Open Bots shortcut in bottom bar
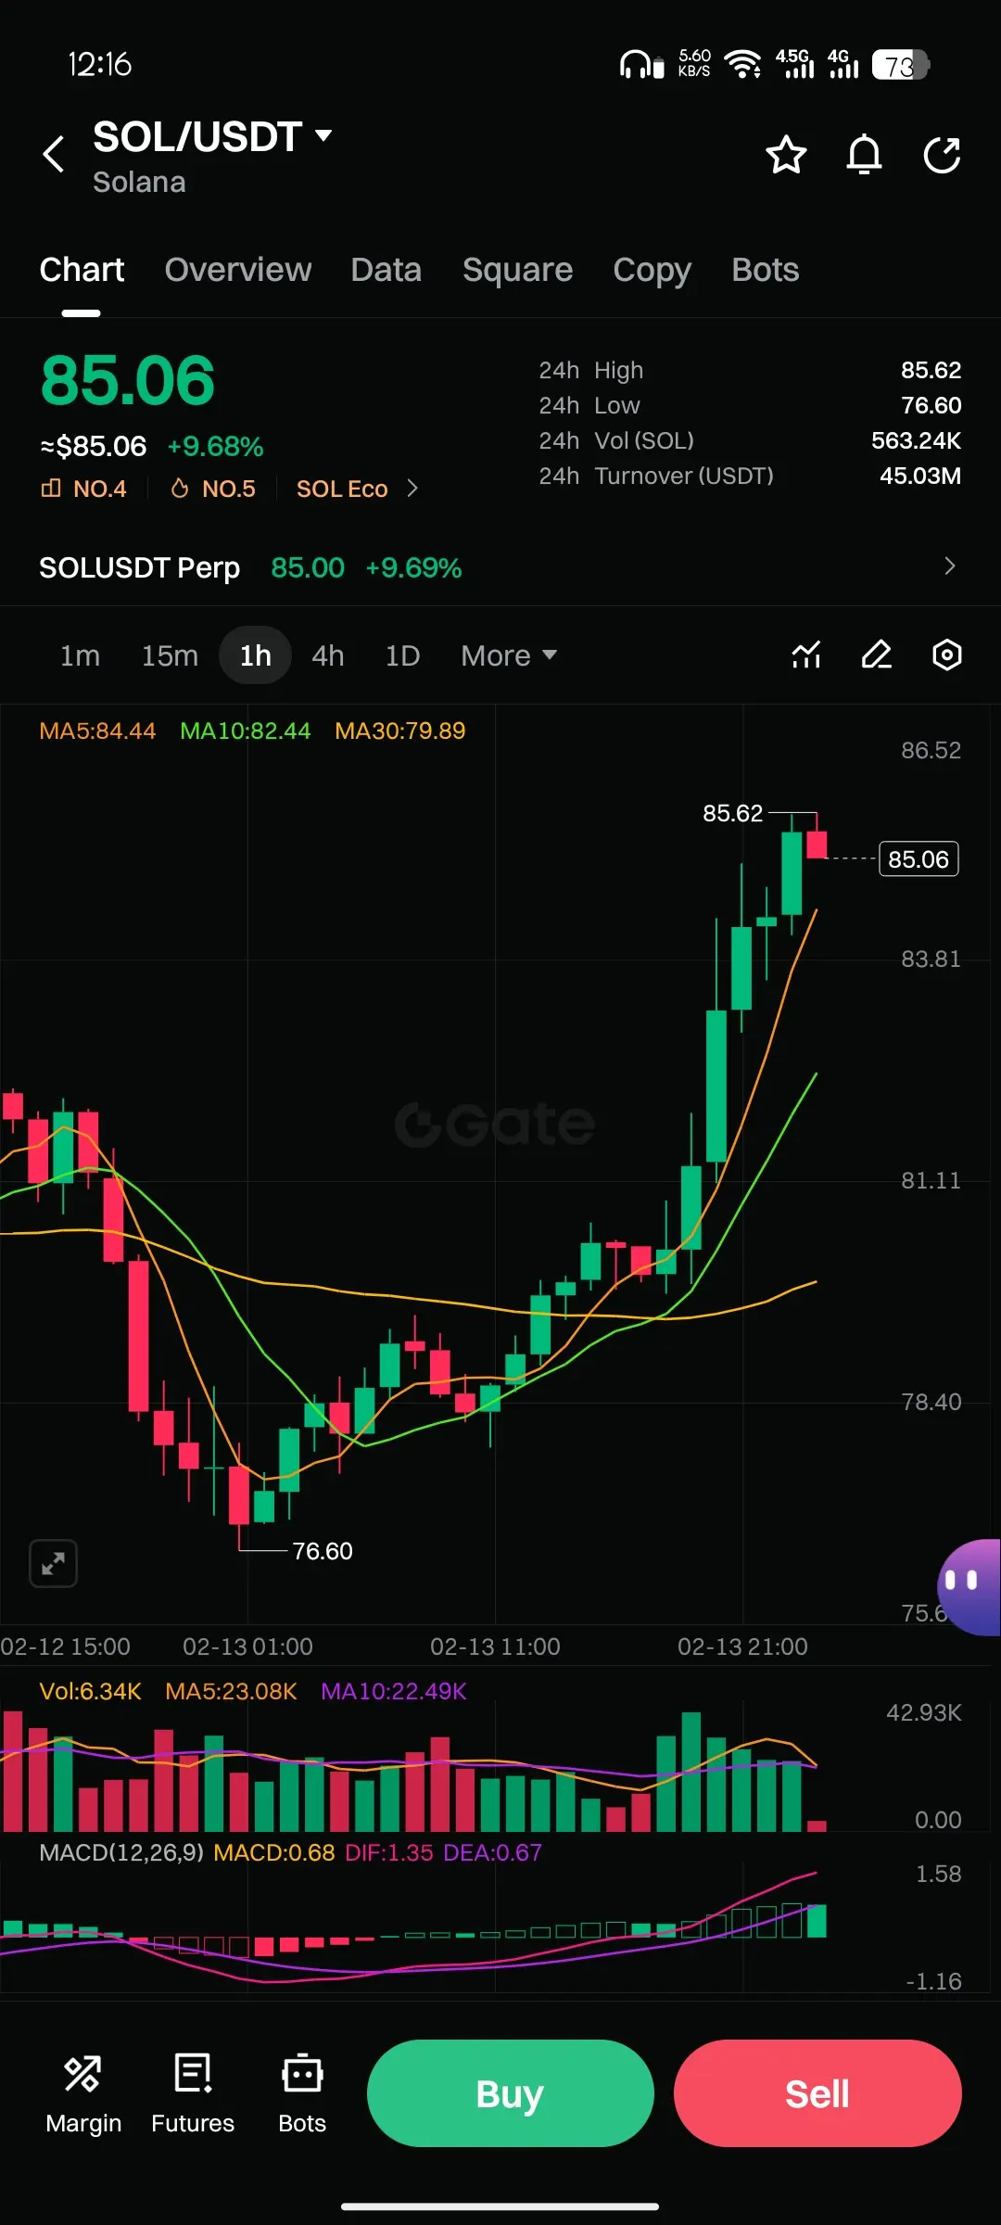The image size is (1001, 2225). pyautogui.click(x=302, y=2095)
